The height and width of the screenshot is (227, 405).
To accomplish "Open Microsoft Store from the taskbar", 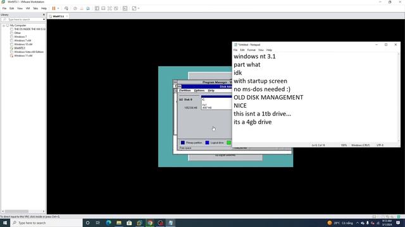I will pyautogui.click(x=129, y=223).
